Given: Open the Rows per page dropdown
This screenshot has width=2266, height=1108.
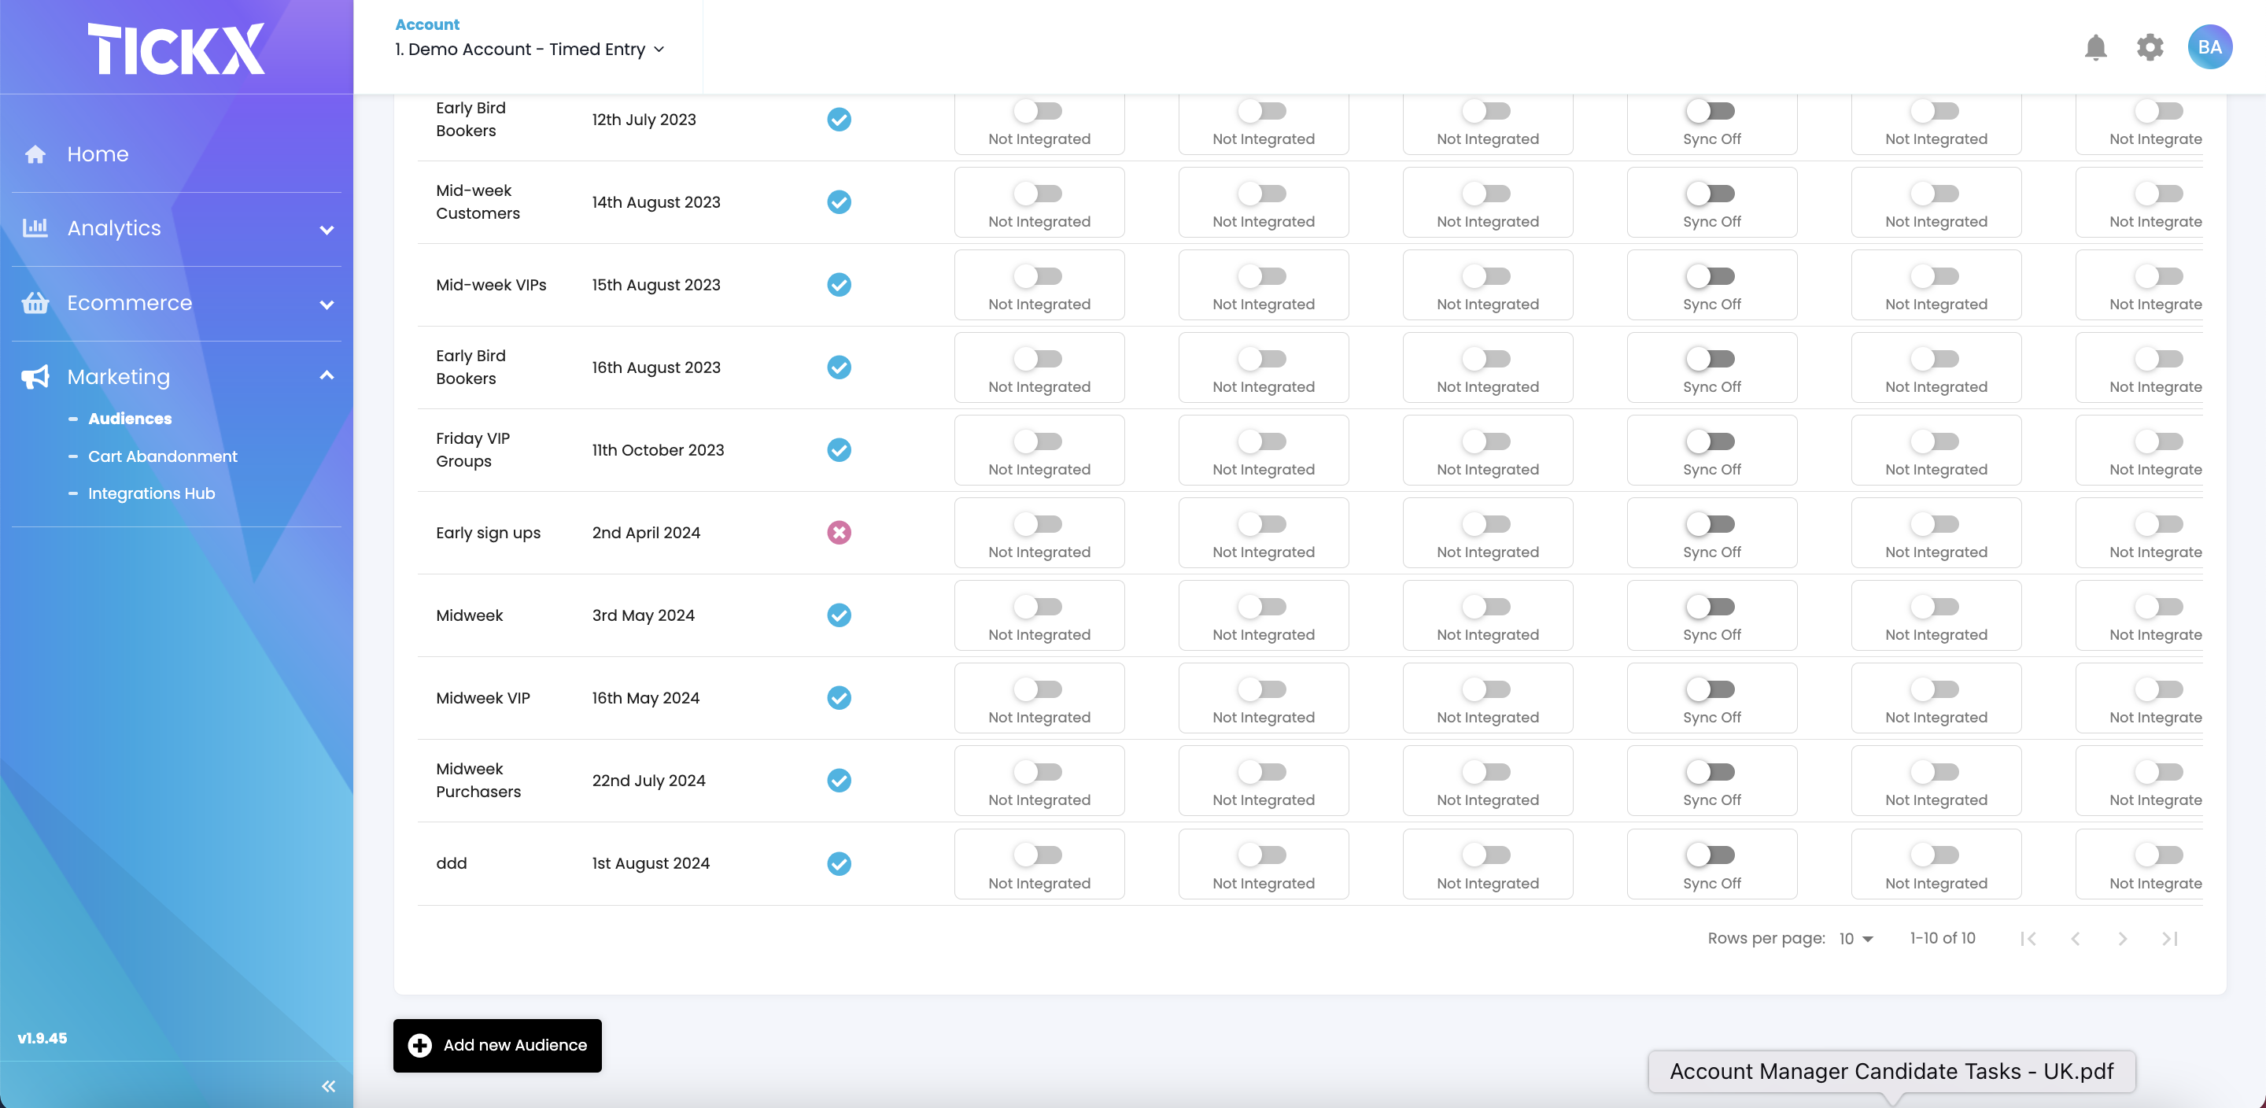Looking at the screenshot, I should 1855,938.
